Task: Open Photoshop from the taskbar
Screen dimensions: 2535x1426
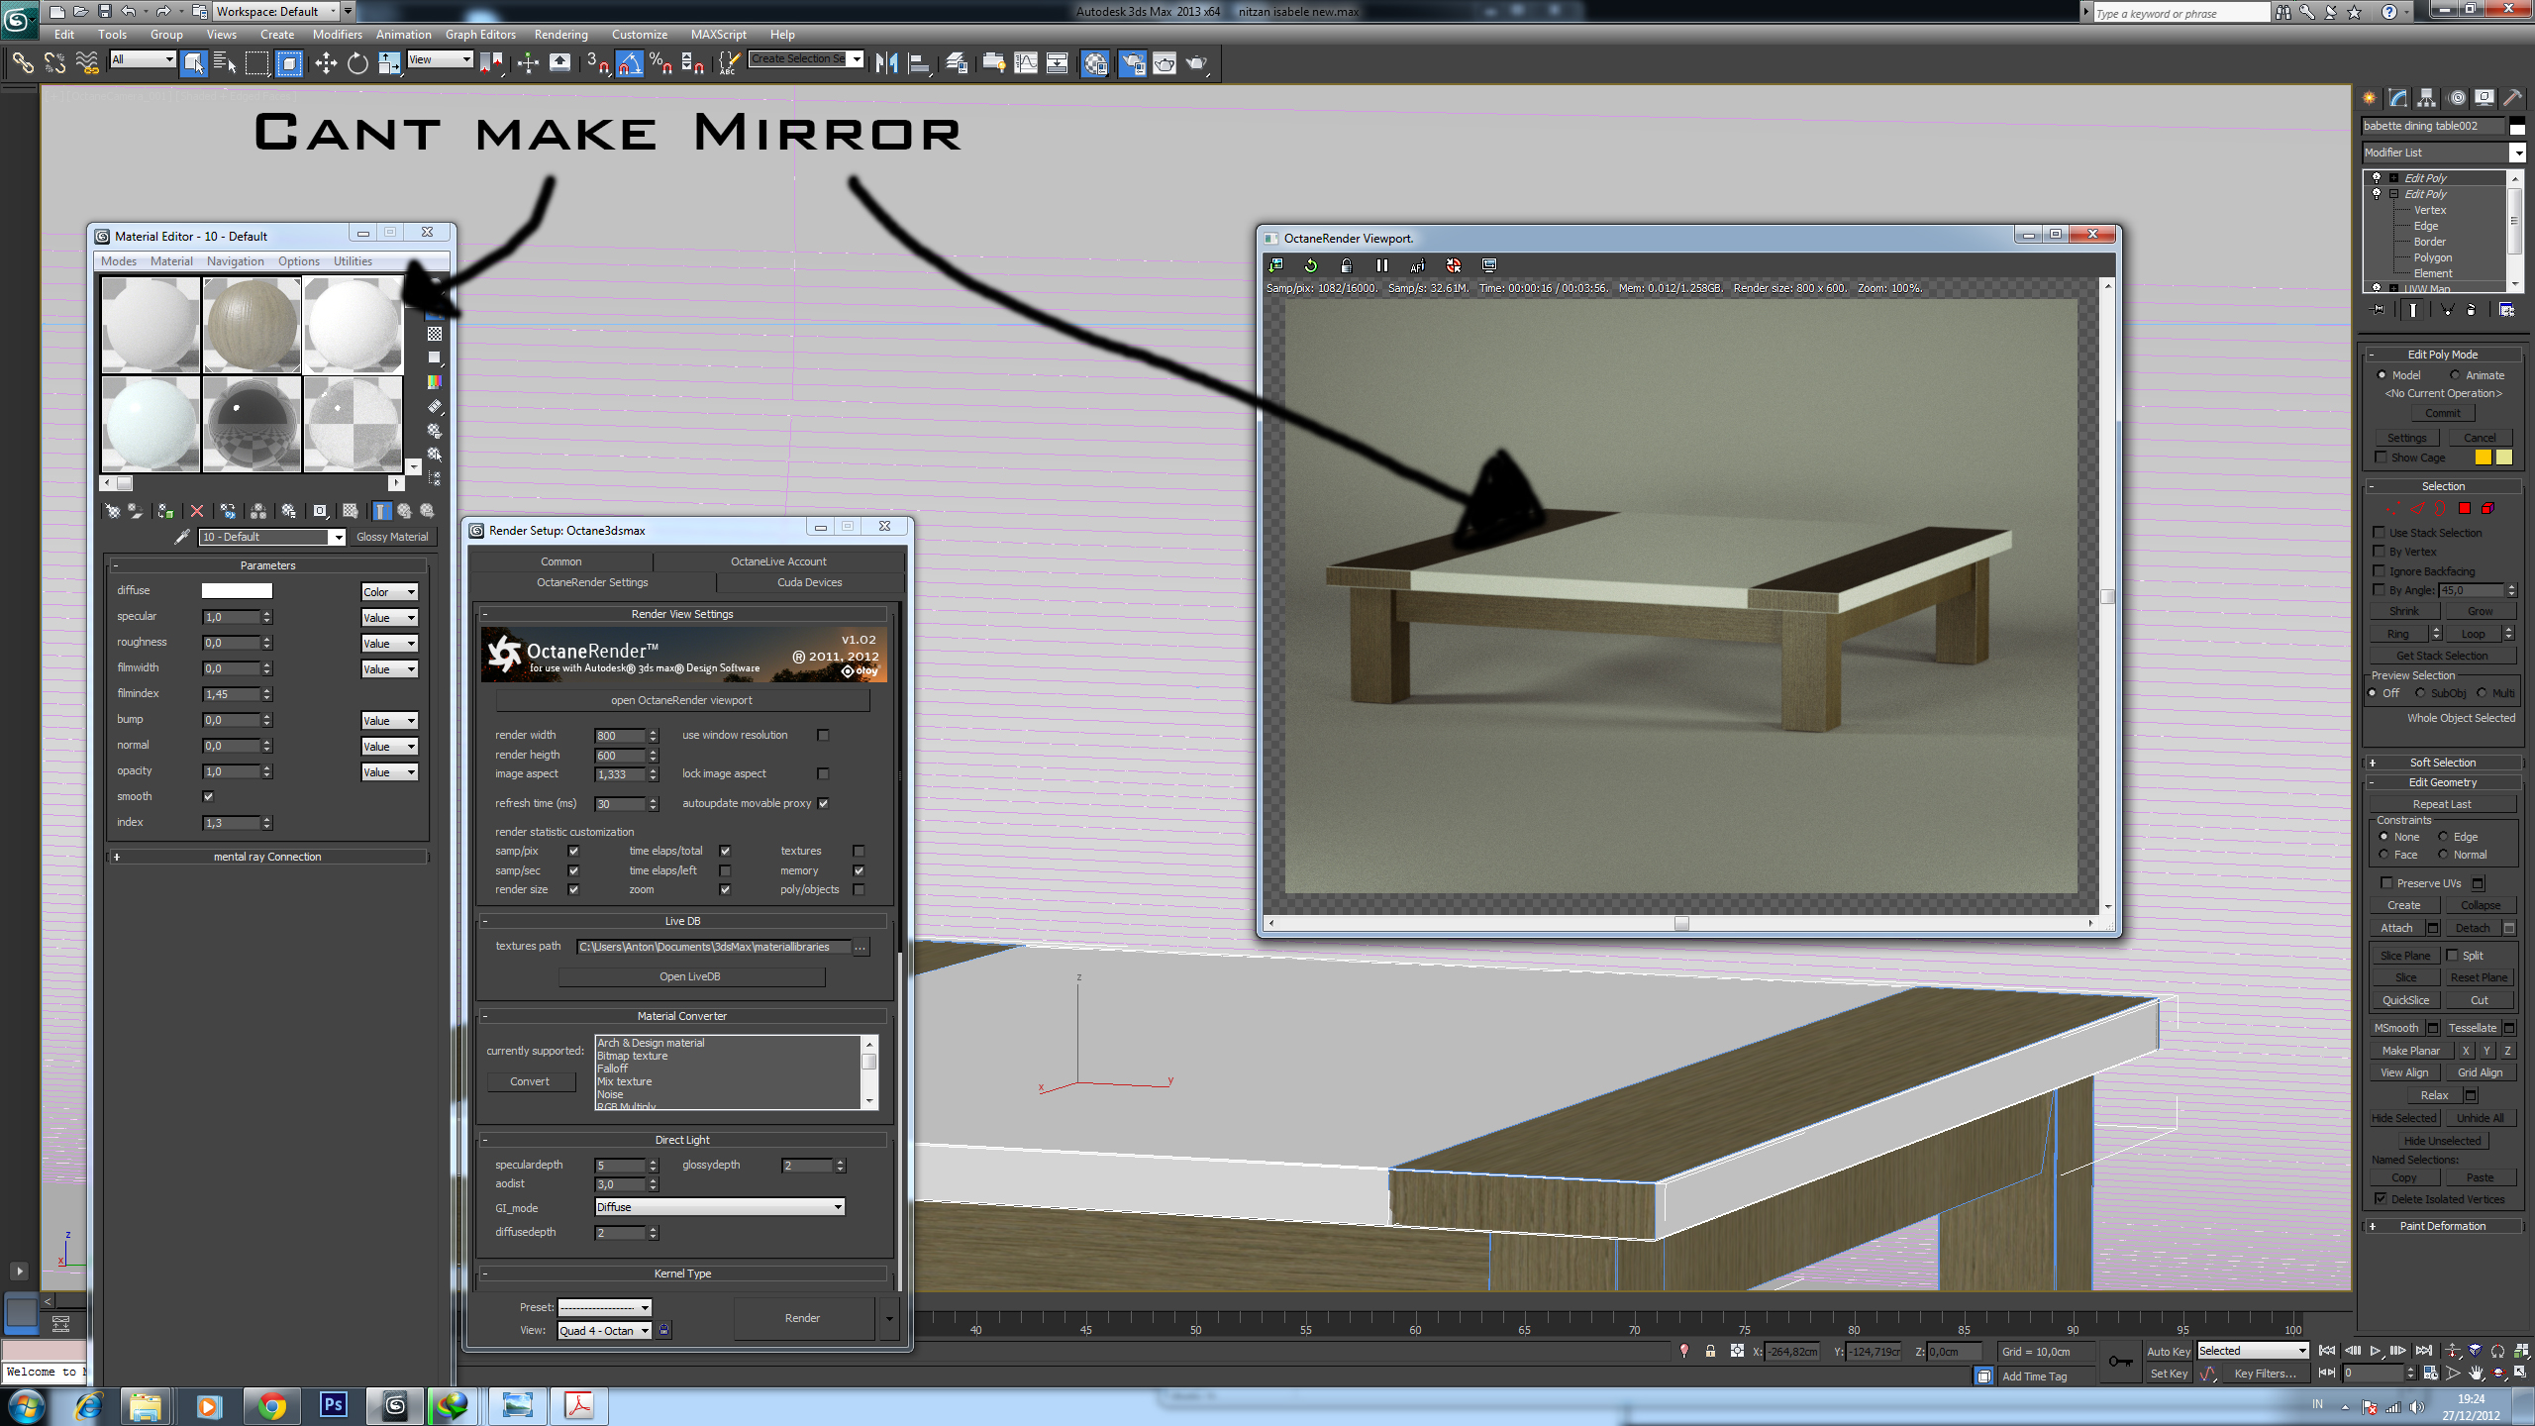Action: [x=334, y=1404]
